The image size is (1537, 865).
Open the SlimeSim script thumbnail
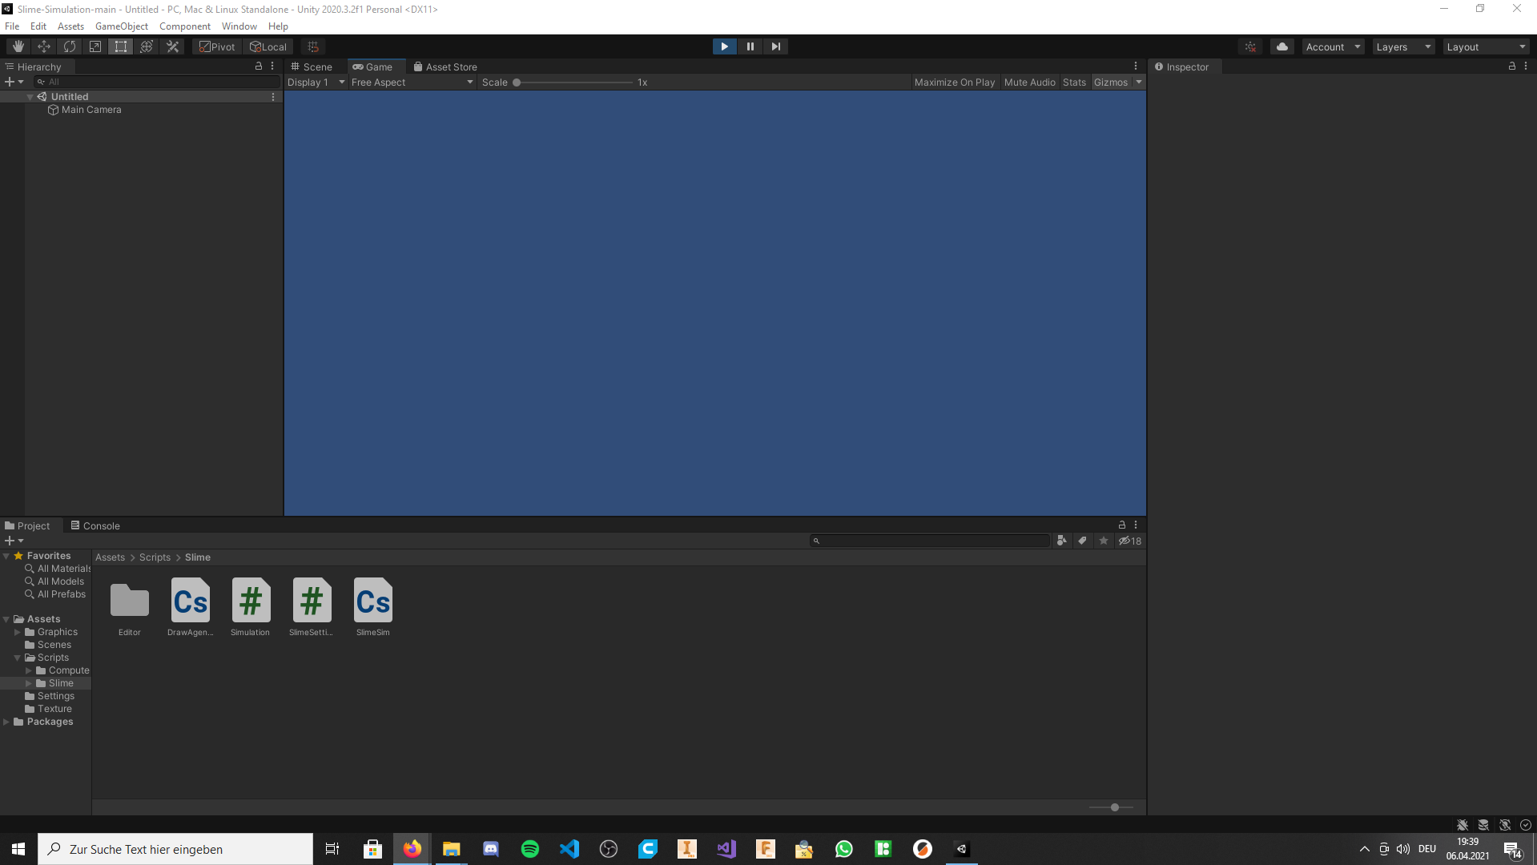click(372, 601)
